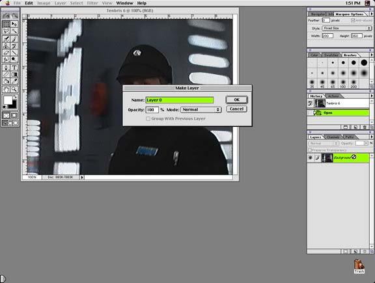The height and width of the screenshot is (283, 375).
Task: Select the Paint Bucket tool
Action: coord(7,81)
